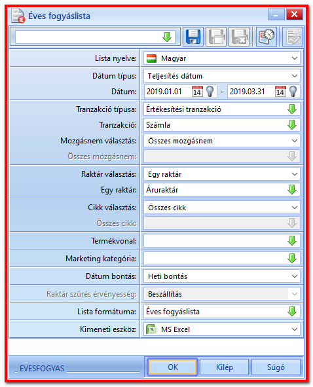Expand the Dátum típus dropdown

[x=222, y=76]
